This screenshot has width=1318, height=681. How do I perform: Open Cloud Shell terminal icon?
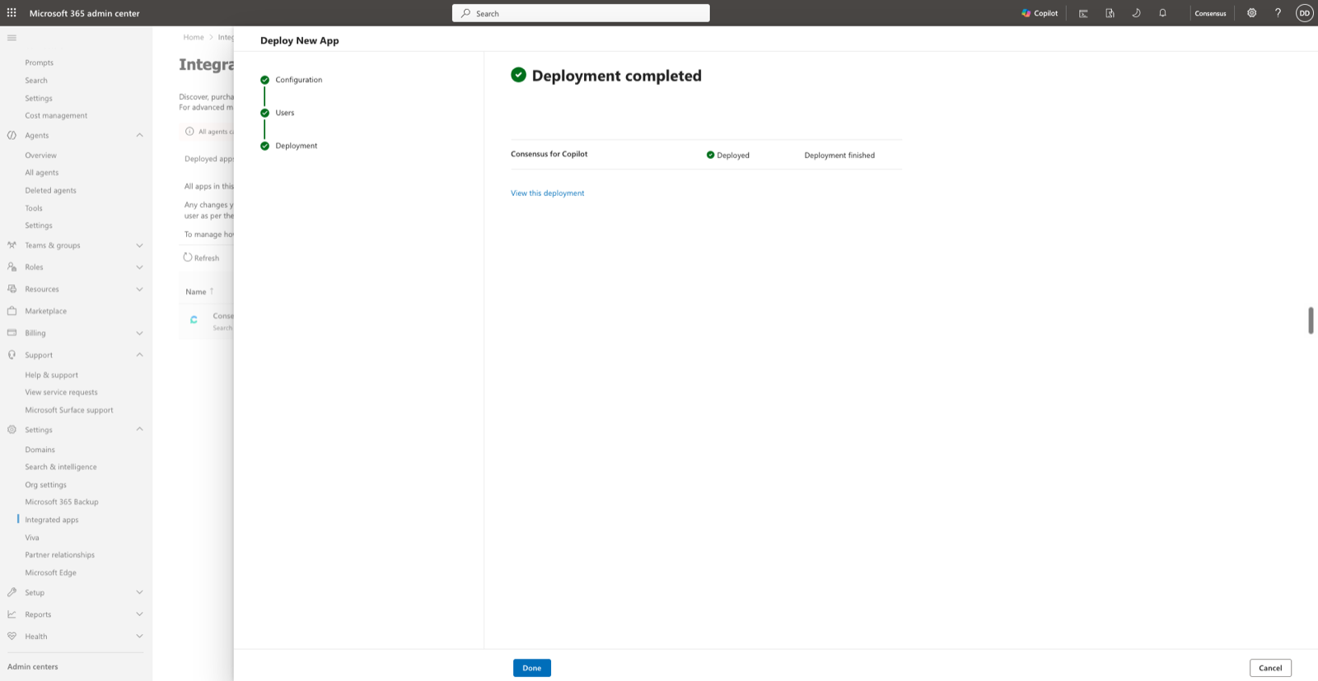1083,13
